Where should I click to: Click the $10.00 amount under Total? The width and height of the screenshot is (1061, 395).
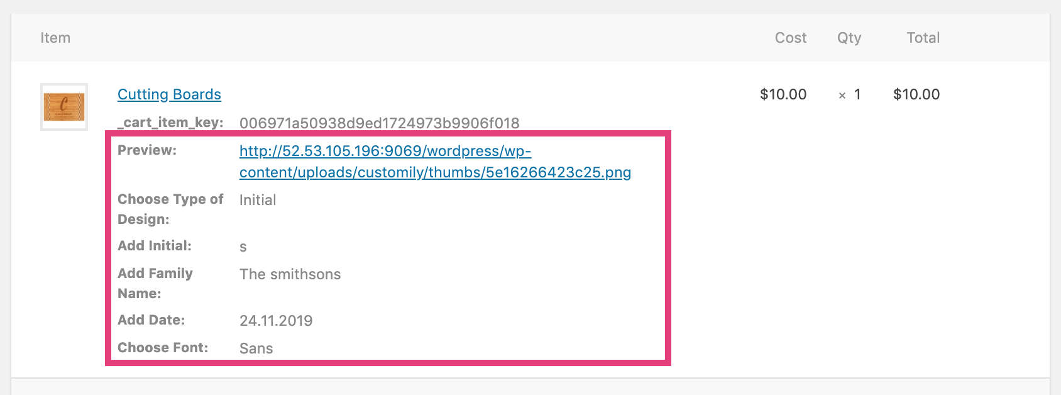point(916,94)
